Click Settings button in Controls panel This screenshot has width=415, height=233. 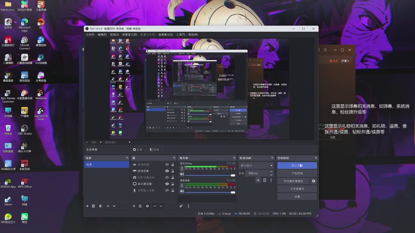297,197
